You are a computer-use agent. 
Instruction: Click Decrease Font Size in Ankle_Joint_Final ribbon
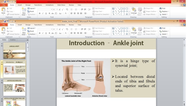coord(62,29)
